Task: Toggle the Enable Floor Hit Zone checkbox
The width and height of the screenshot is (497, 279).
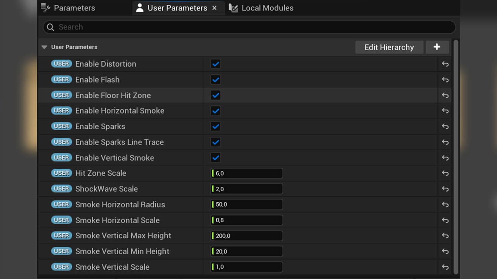Action: [x=215, y=95]
